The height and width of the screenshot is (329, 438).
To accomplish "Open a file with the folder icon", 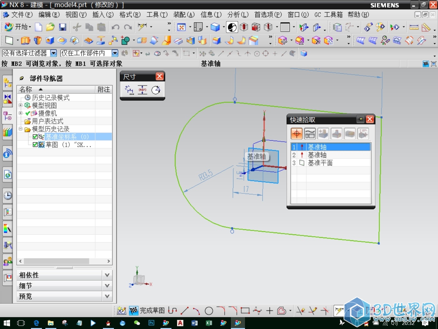I will click(x=50, y=27).
